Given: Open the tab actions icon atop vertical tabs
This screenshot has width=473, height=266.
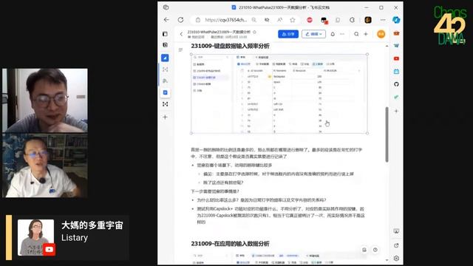Looking at the screenshot, I should pos(165,34).
